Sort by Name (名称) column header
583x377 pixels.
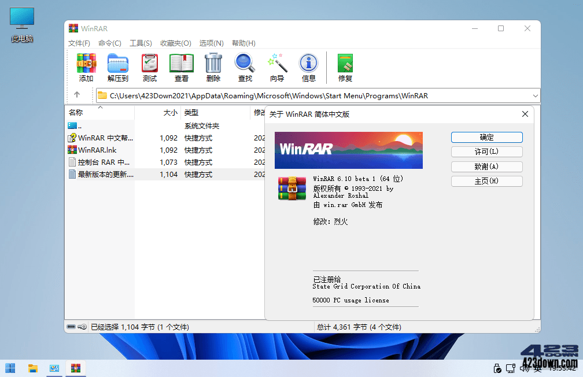(x=99, y=112)
